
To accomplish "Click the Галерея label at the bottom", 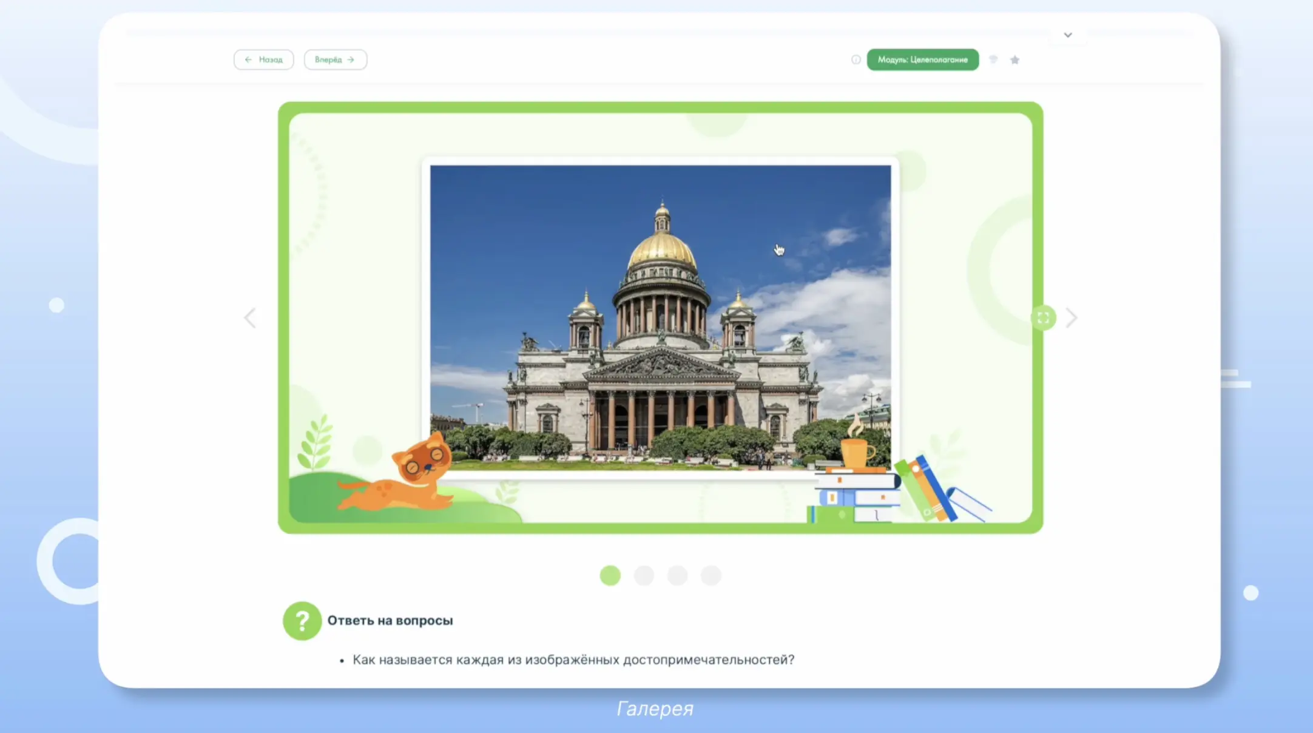I will point(655,708).
